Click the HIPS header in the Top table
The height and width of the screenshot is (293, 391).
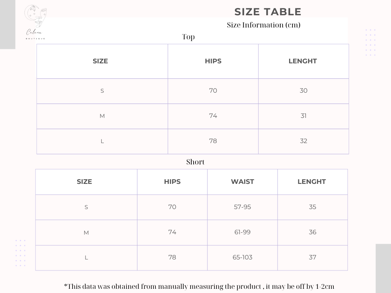[213, 61]
